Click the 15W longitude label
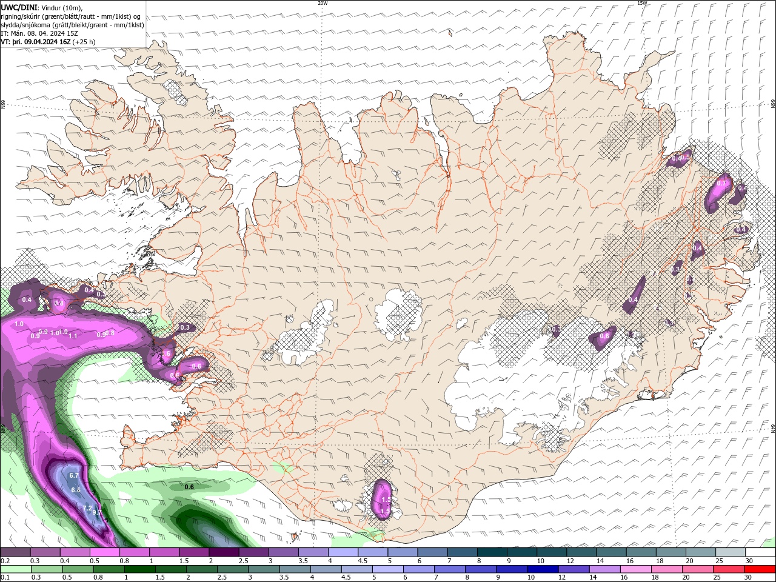 click(x=642, y=3)
